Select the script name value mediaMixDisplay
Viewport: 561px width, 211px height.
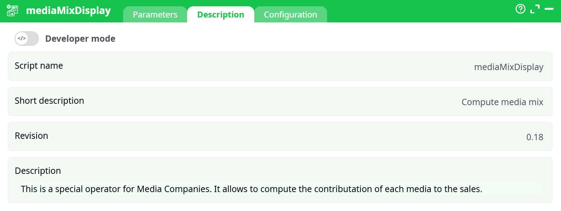[x=508, y=67]
